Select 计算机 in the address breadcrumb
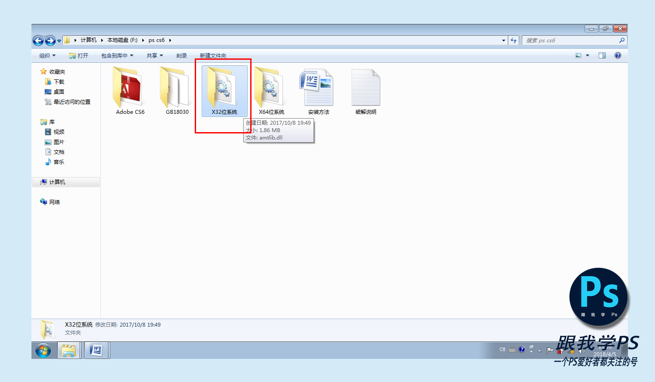 point(89,40)
